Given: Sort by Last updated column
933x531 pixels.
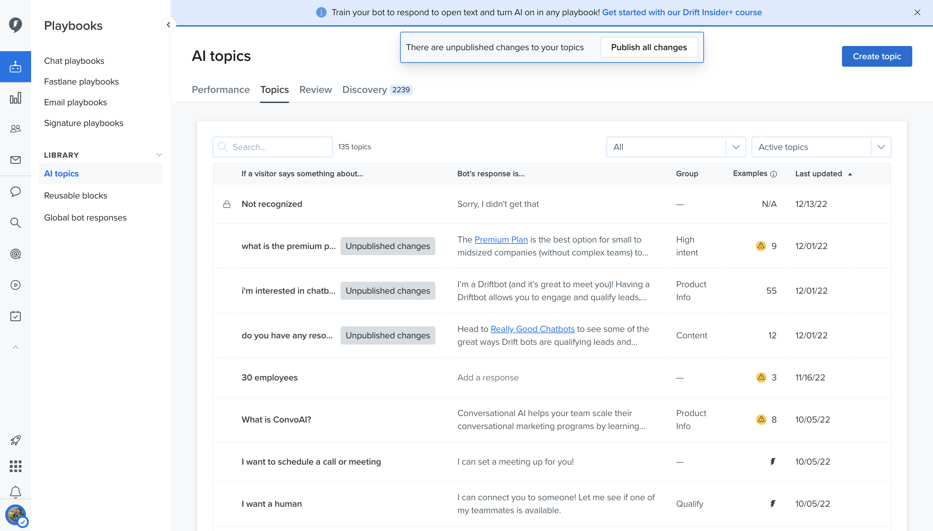Looking at the screenshot, I should click(823, 174).
